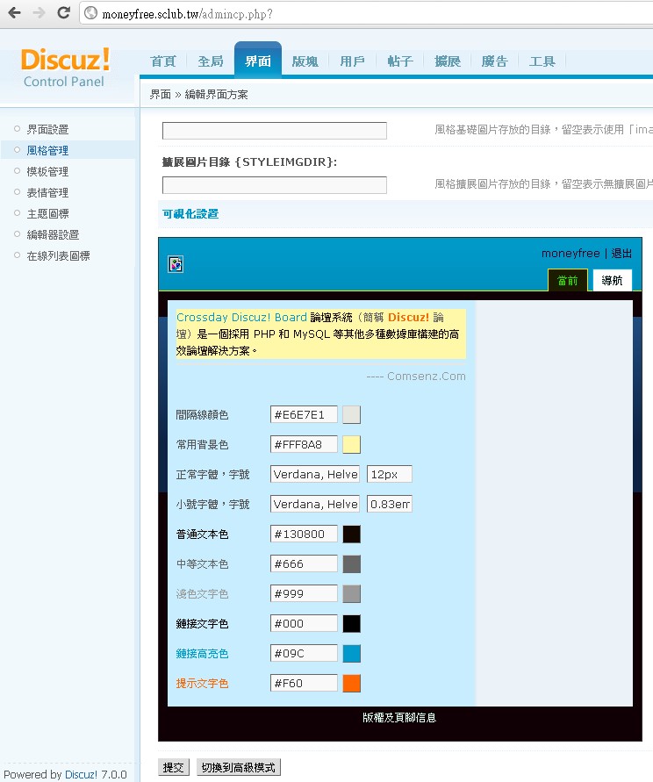Click the 常用背景色 hex input field

(x=304, y=444)
